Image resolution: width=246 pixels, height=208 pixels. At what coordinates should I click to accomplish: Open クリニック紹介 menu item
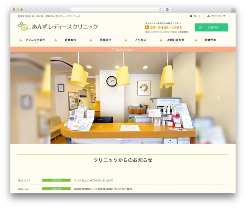point(35,41)
